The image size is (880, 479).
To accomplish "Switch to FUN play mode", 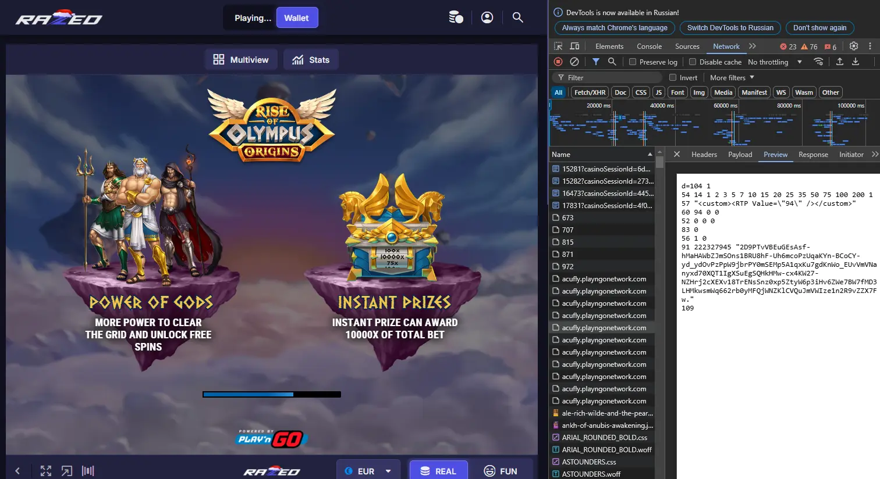I will (501, 470).
